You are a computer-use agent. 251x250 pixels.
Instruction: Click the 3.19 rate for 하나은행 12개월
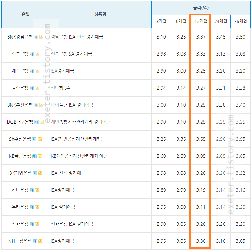point(201,190)
